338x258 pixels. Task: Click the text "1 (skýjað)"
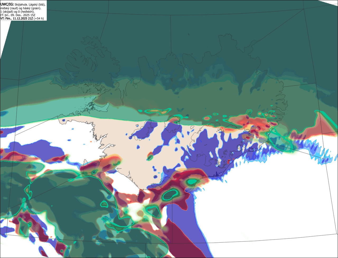coord(7,12)
